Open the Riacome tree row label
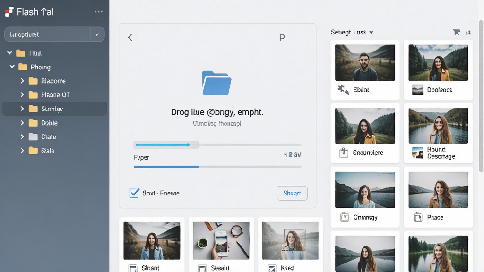Viewport: 484px width, 272px height. click(53, 81)
